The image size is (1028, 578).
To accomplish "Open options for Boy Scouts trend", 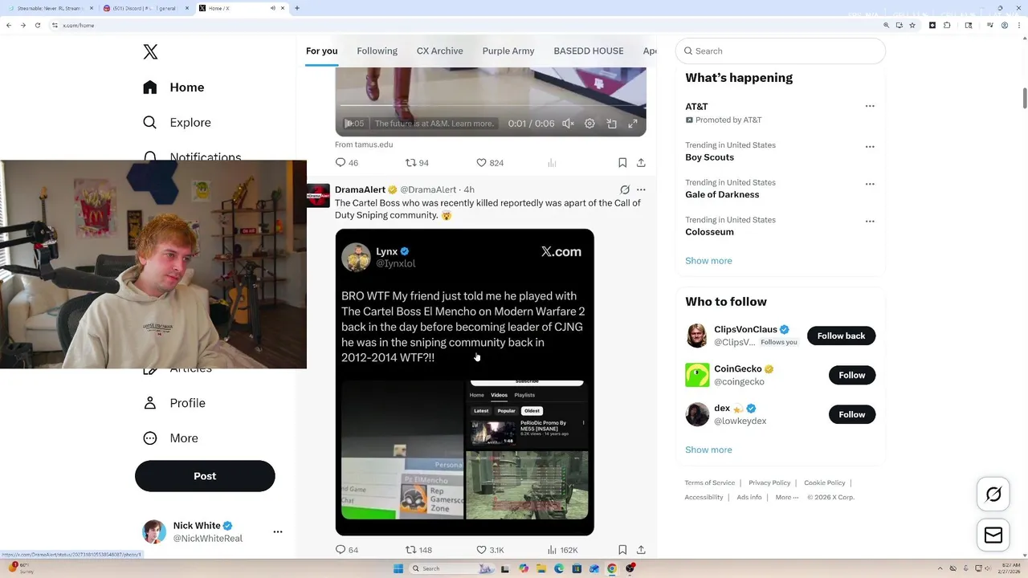I will point(870,147).
